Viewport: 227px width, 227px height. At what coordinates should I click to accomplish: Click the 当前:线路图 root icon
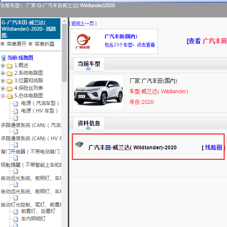point(3,58)
